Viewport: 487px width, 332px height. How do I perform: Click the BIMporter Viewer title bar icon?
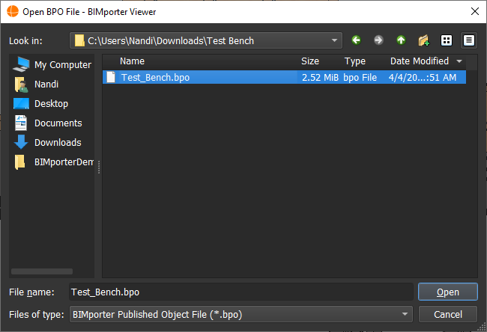tap(13, 11)
